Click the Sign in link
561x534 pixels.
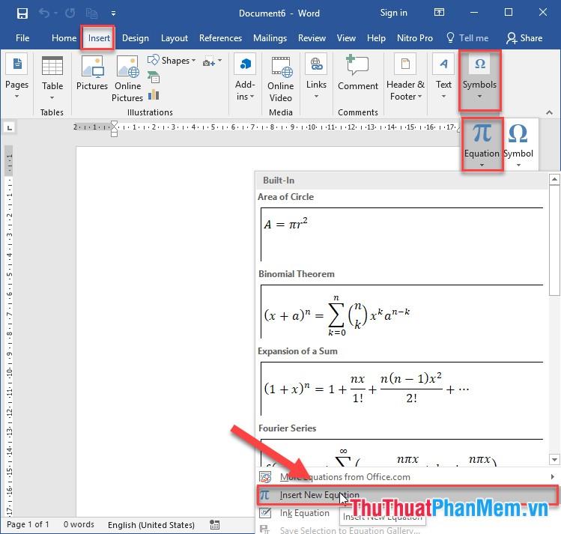coord(393,13)
